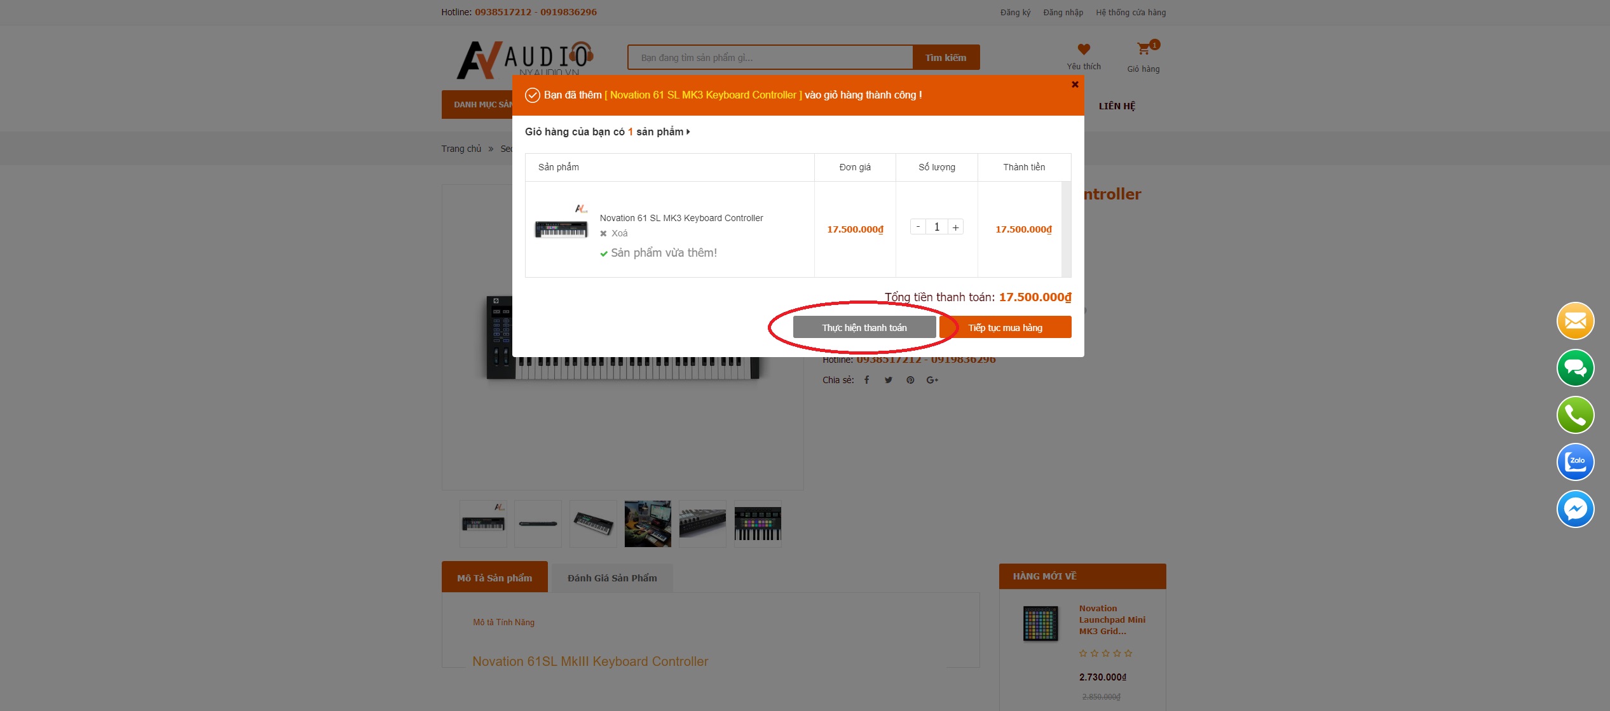Decrease quantity with the minus button
The height and width of the screenshot is (711, 1610).
click(918, 227)
